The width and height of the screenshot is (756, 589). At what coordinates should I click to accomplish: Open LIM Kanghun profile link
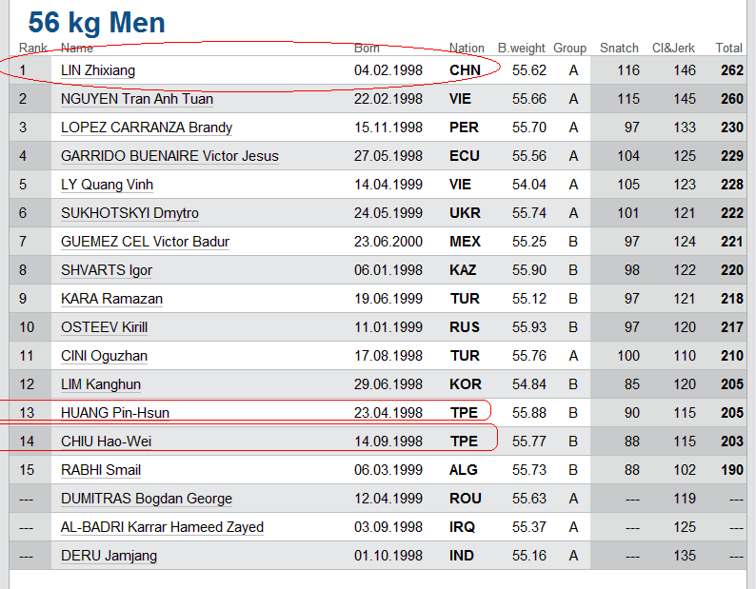click(x=101, y=384)
